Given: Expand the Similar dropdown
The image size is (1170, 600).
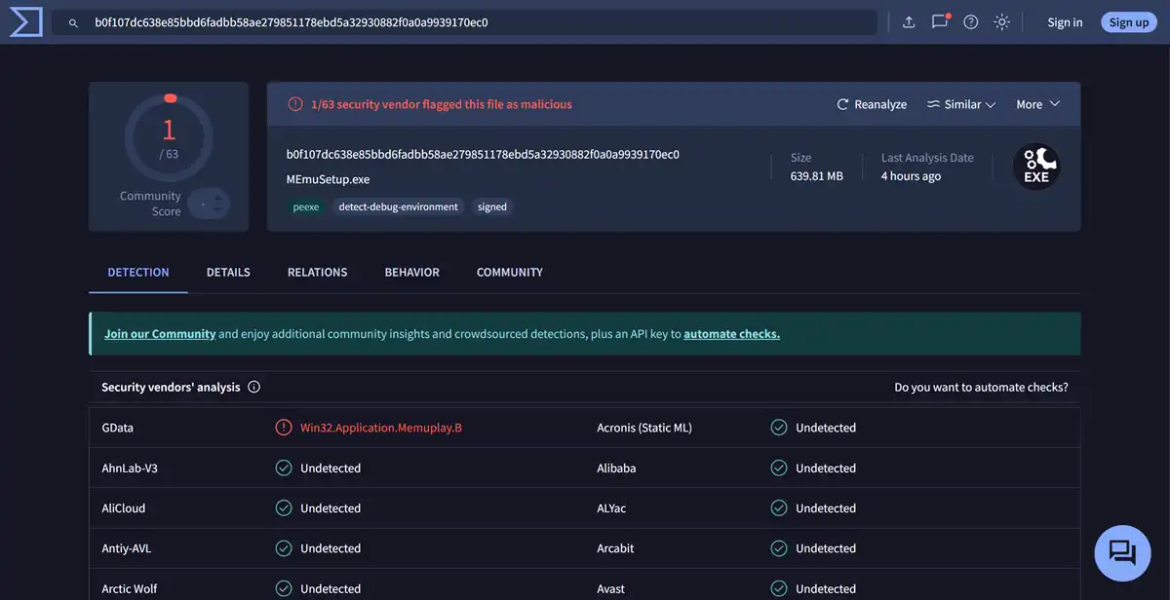Looking at the screenshot, I should [961, 104].
